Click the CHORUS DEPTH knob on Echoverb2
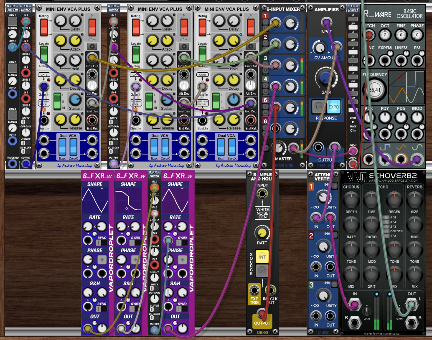The height and width of the screenshot is (340, 432). [351, 200]
